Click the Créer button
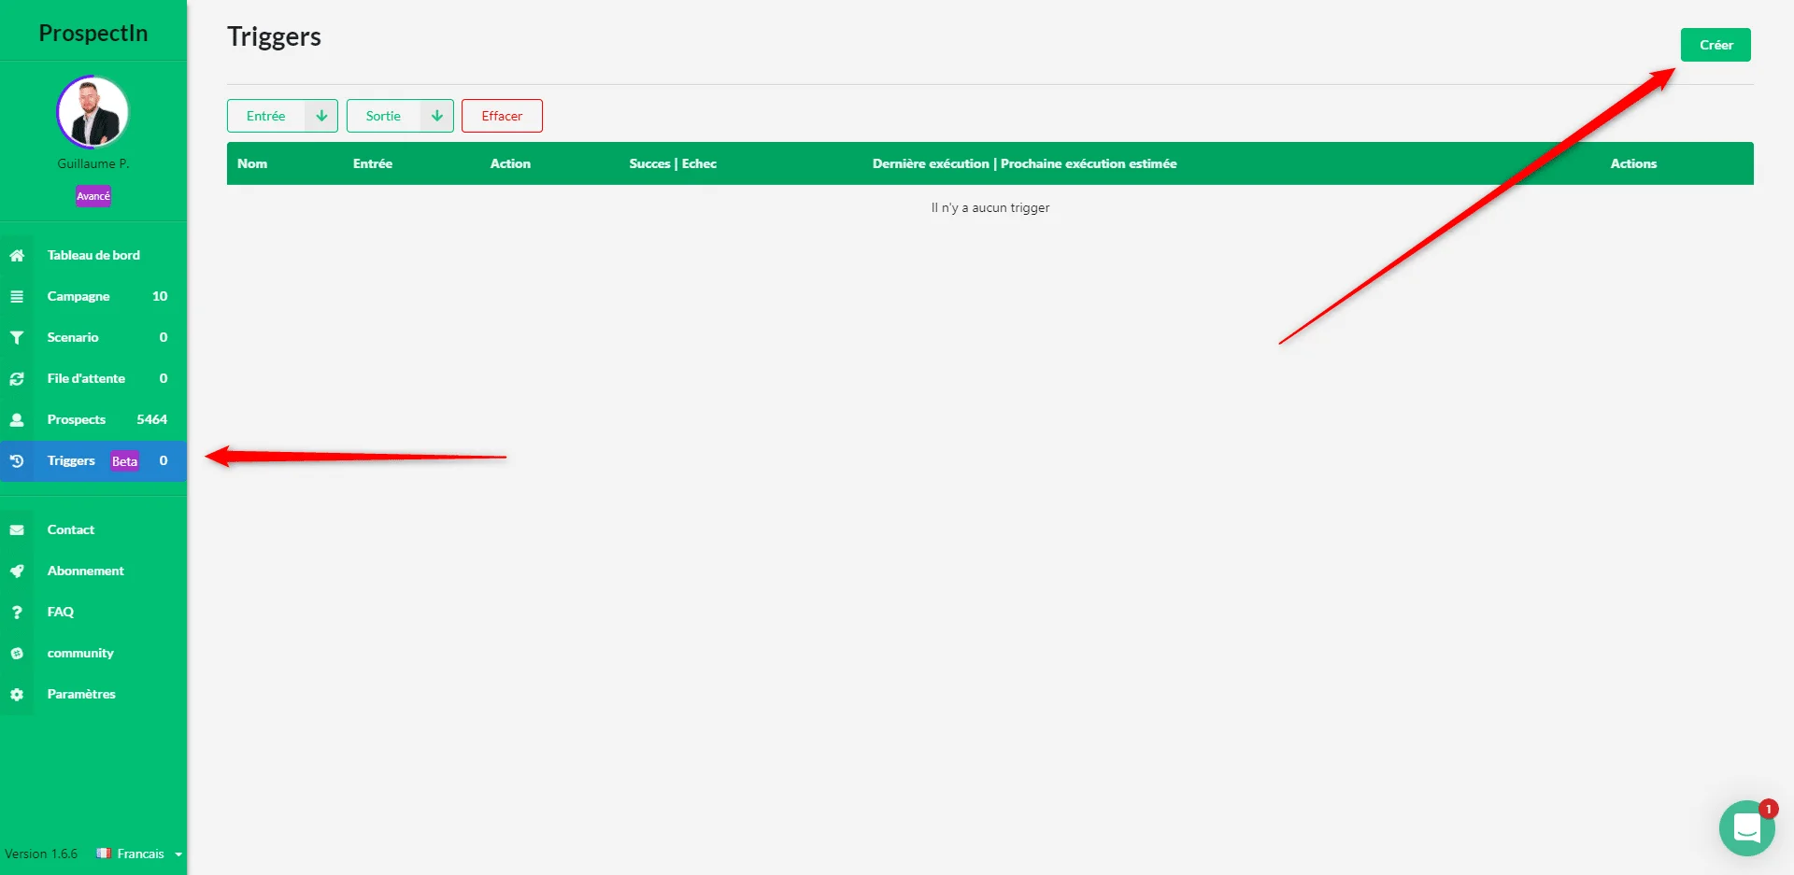This screenshot has height=875, width=1794. (x=1716, y=45)
